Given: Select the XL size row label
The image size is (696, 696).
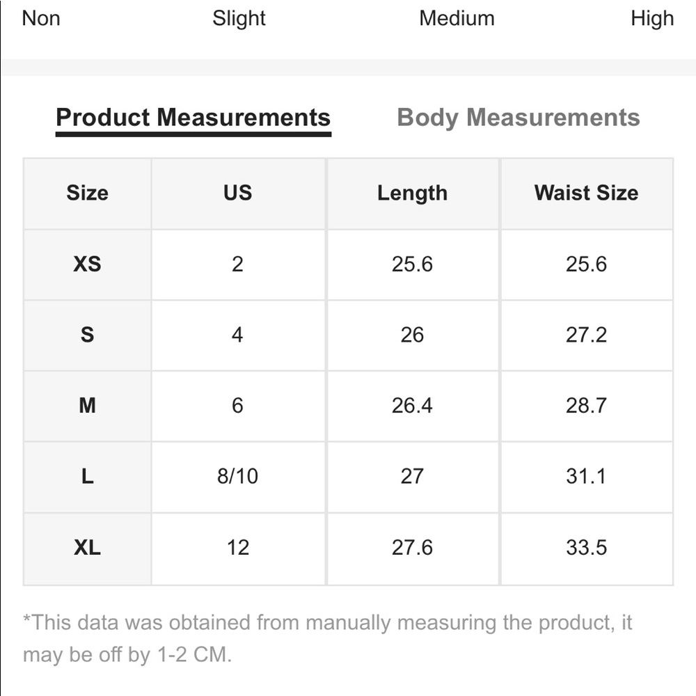Looking at the screenshot, I should click(87, 548).
